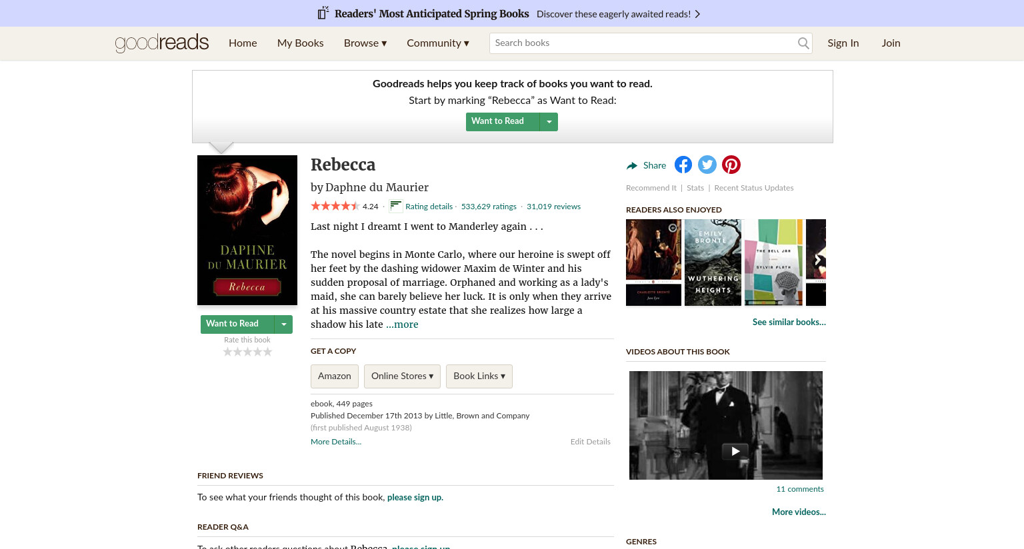The image size is (1024, 549).
Task: Click the Share arrow icon
Action: tap(632, 166)
